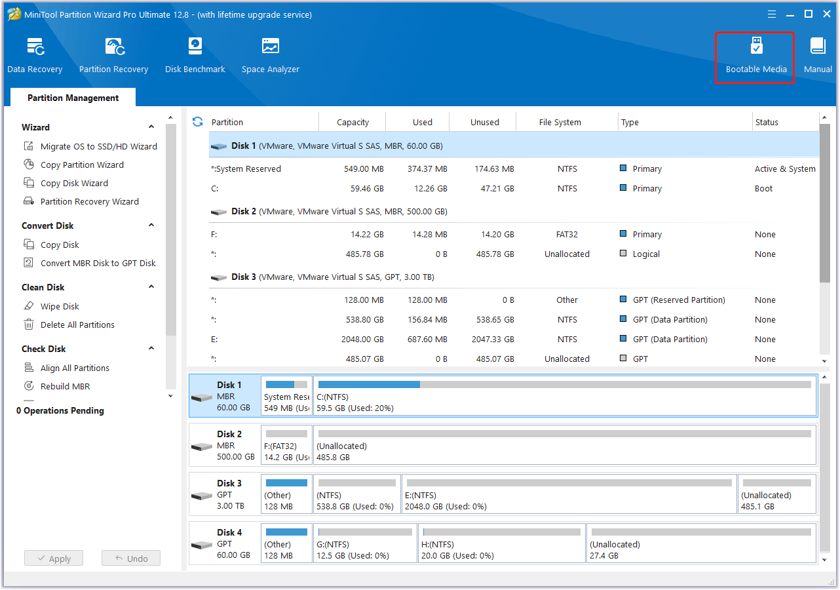The height and width of the screenshot is (590, 840).
Task: Select 27.4 GB unallocated block on Disk 4
Action: tap(701, 543)
